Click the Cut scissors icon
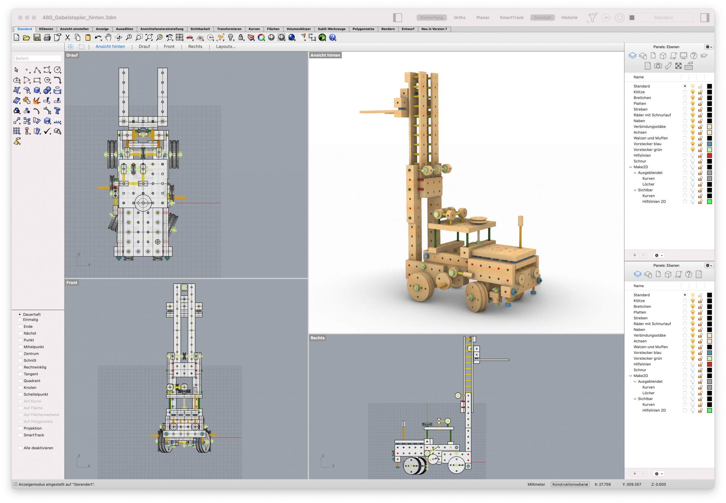The image size is (726, 503). pyautogui.click(x=67, y=37)
